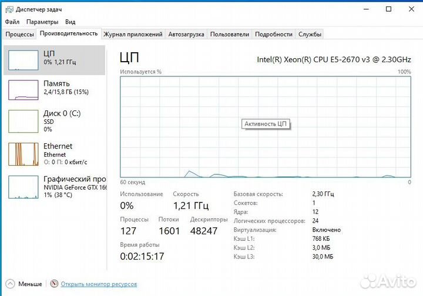The width and height of the screenshot is (423, 296).
Task: Click the 1,21 ГГц Скорость value
Action: (x=191, y=206)
